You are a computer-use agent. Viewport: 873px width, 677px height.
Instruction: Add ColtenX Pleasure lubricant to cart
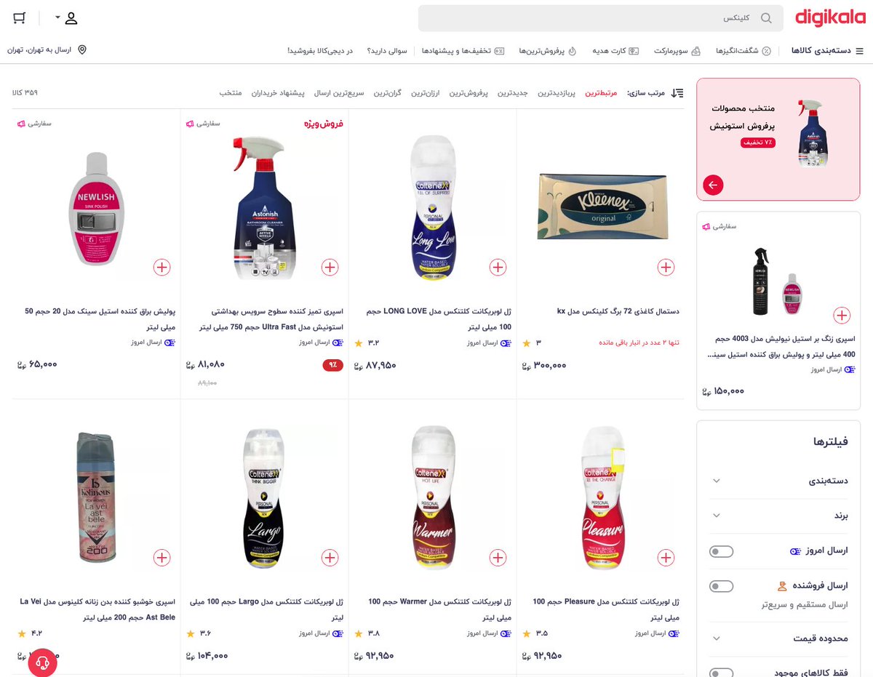(x=666, y=558)
